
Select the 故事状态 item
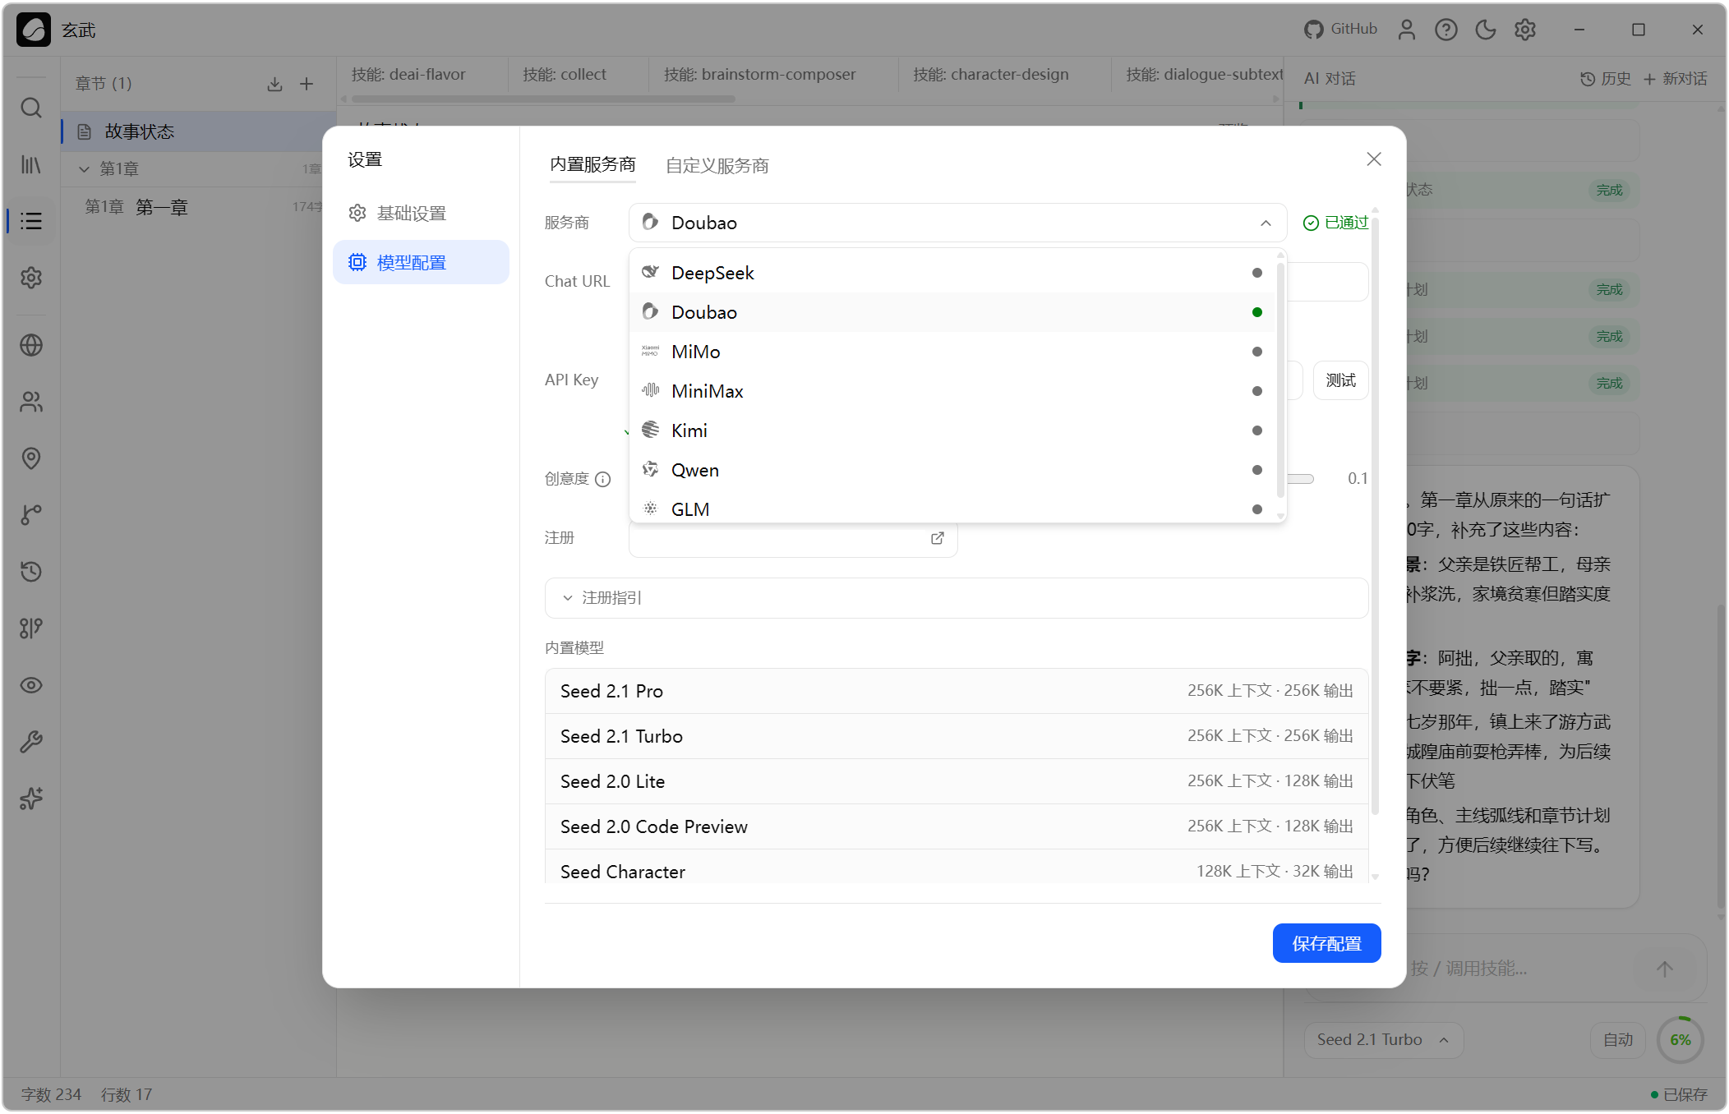click(x=200, y=131)
